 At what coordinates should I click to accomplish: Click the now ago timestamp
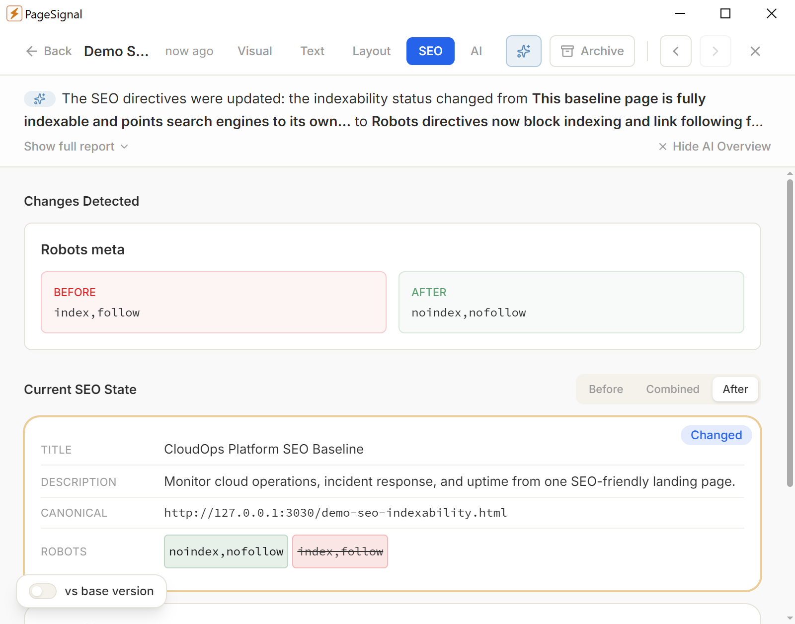189,51
